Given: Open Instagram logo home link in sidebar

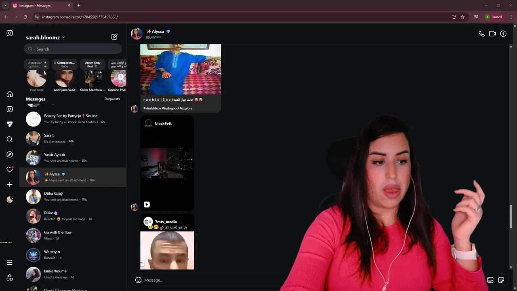Looking at the screenshot, I should click(10, 33).
